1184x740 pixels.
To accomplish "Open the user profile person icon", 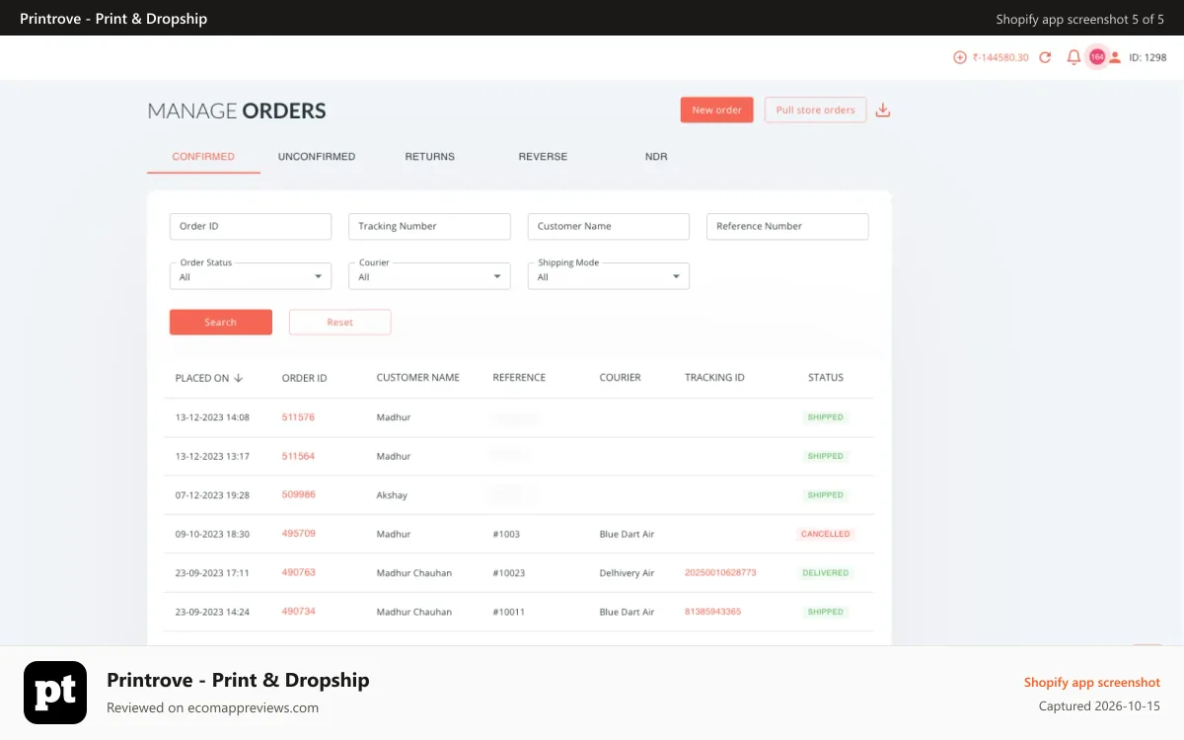I will [x=1115, y=57].
